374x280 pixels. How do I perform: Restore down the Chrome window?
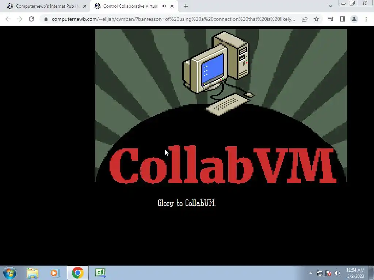pos(352,3)
